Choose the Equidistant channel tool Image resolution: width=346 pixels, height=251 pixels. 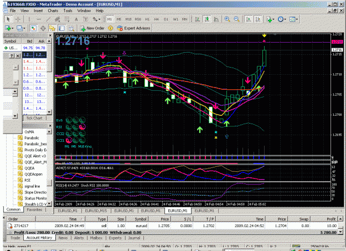[x=58, y=19]
